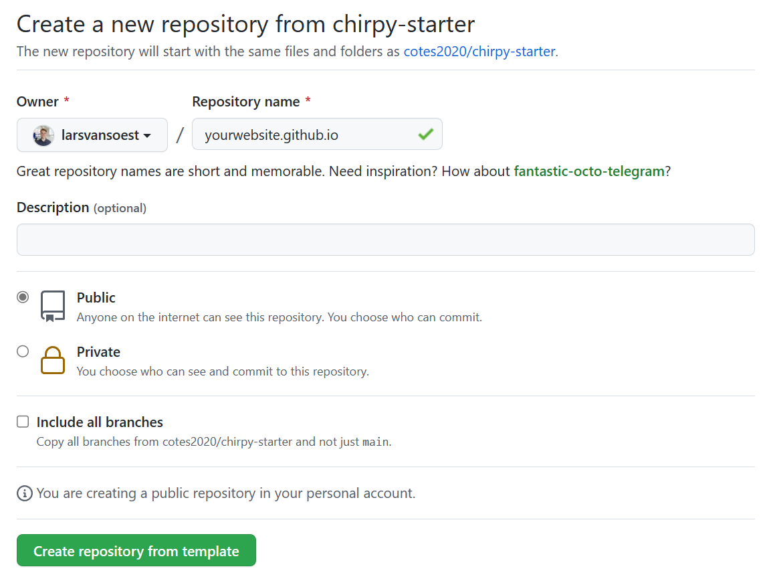775x587 pixels.
Task: Click the red asterisk next to Owner
Action: click(x=66, y=101)
